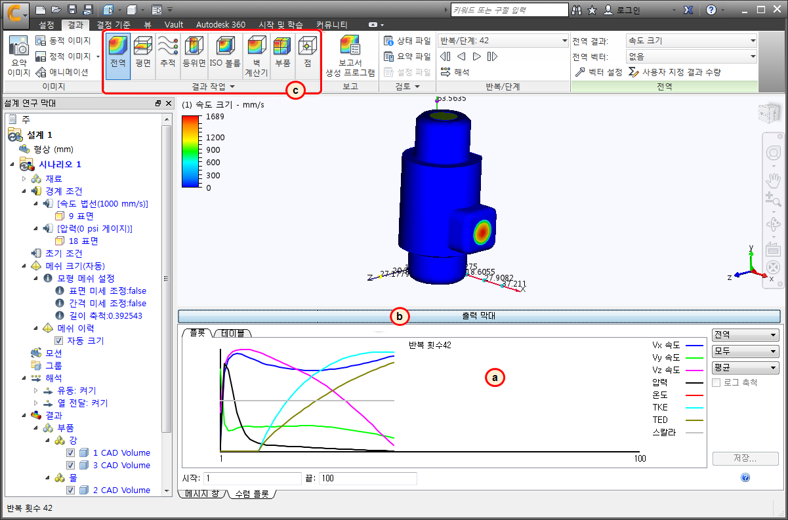Open the 반복/단계: 42 dropdown
The image size is (788, 520).
pos(503,41)
